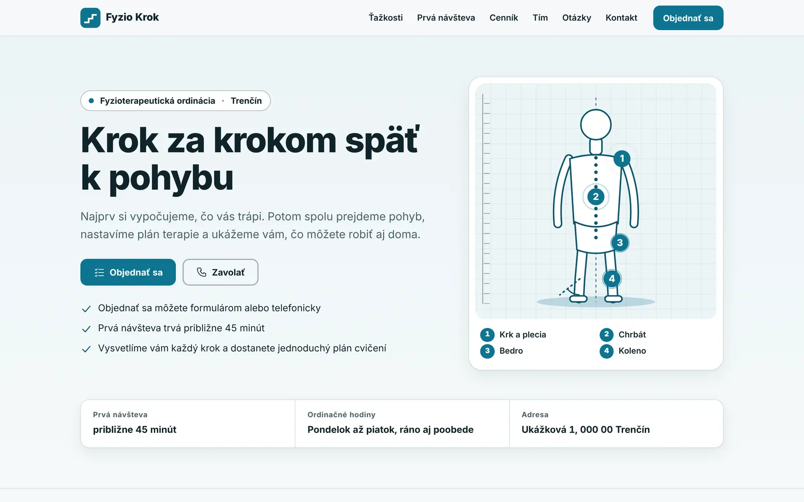Viewport: 804px width, 502px height.
Task: Open the Fyzio Krok brand name link
Action: (x=132, y=18)
